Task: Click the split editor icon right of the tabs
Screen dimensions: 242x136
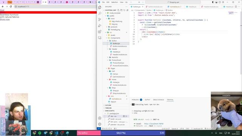Action: point(236,7)
